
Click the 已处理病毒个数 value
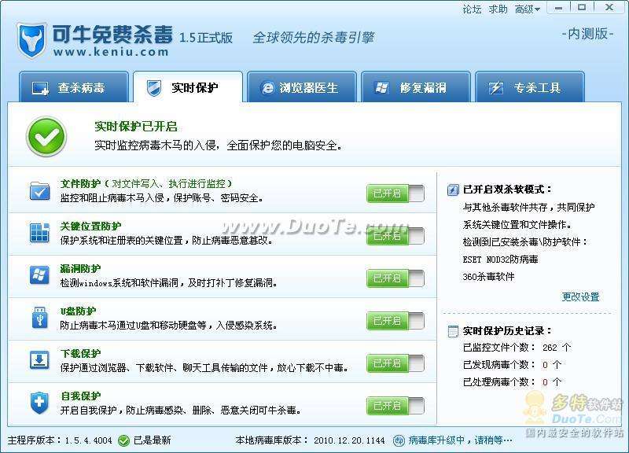coord(545,382)
